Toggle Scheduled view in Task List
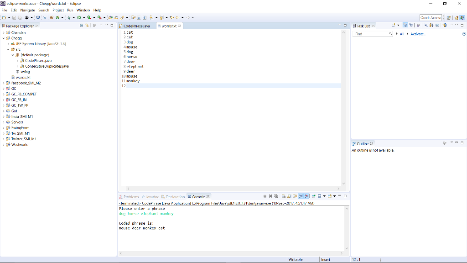The height and width of the screenshot is (263, 467). (411, 26)
